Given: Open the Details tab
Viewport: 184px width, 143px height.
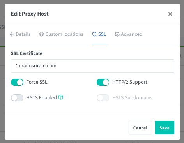Looking at the screenshot, I should point(20,34).
